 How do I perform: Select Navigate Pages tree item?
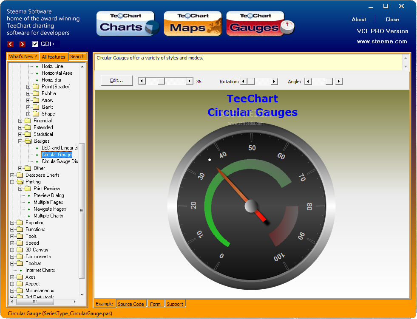click(x=50, y=209)
